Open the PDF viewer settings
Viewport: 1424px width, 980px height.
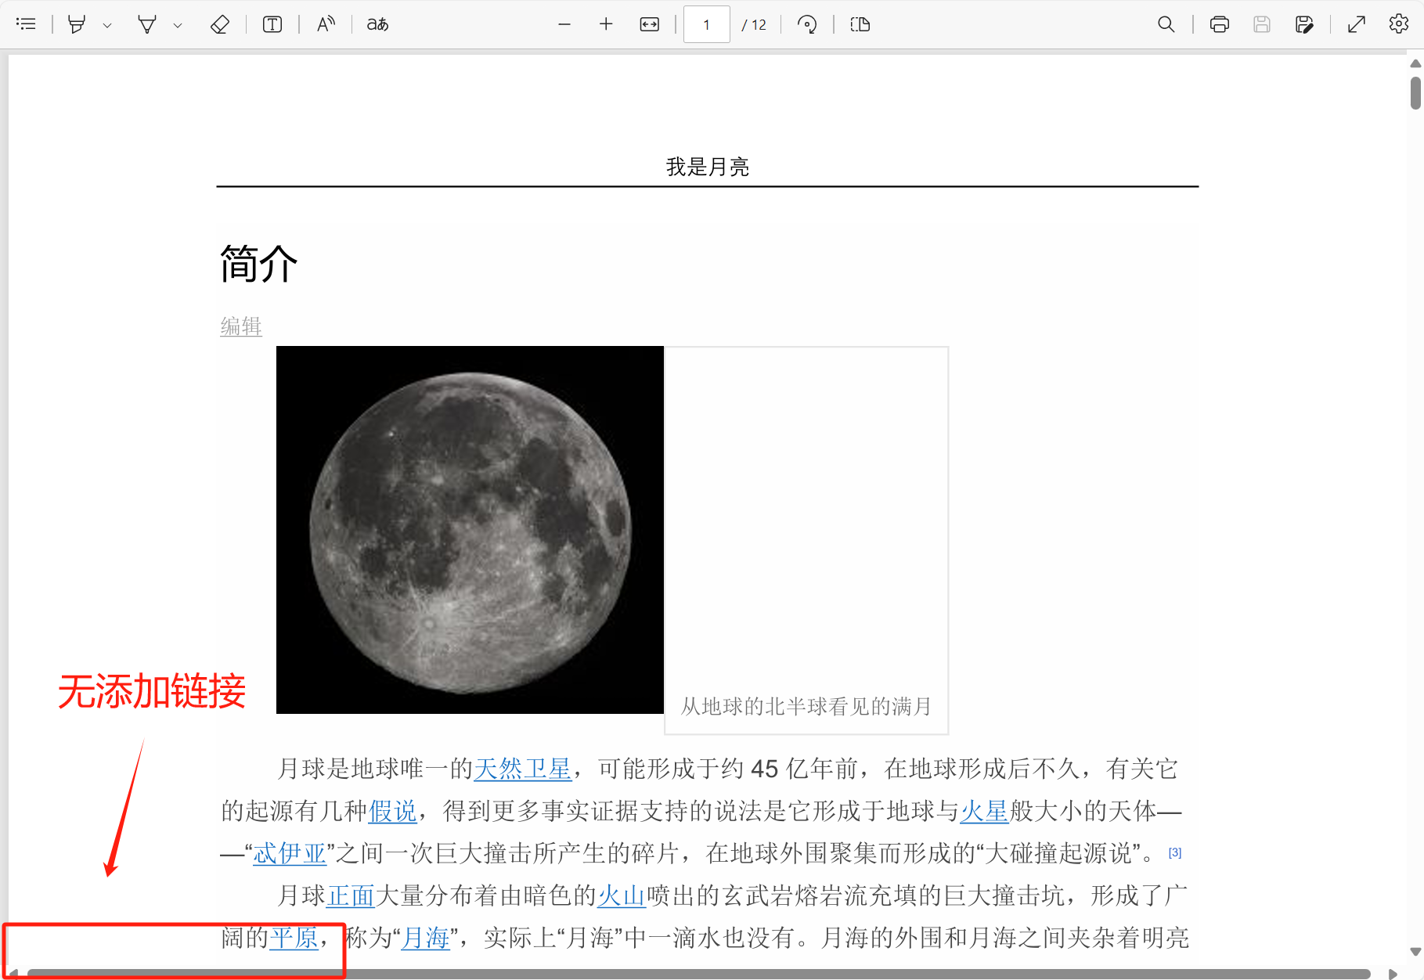point(1398,24)
